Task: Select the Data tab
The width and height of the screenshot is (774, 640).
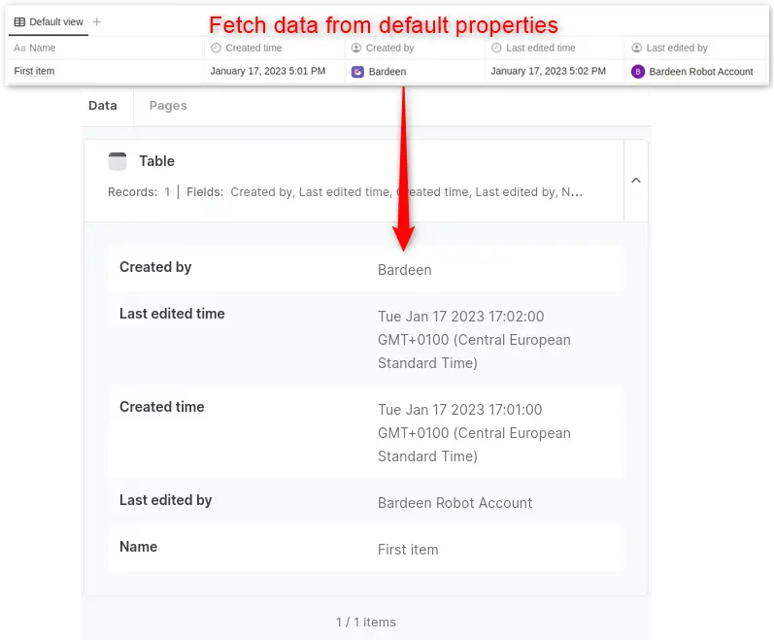Action: coord(103,106)
